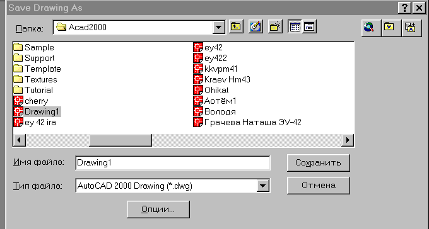Open the Search the Web icon
Screen dimensions: 429x229
tap(369, 27)
